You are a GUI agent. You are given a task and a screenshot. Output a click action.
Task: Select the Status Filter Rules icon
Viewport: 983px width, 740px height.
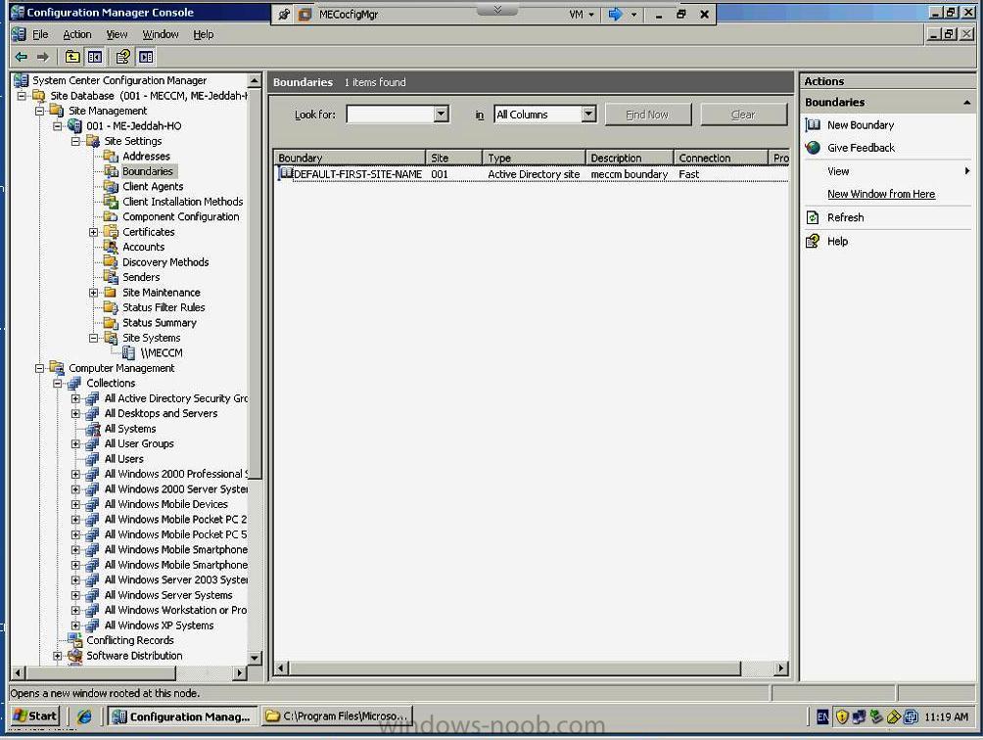(x=111, y=307)
